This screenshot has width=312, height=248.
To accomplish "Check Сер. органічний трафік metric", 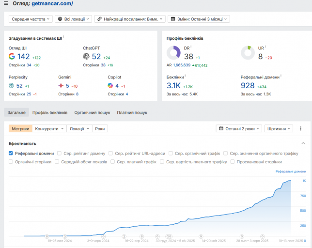I will coord(171,153).
